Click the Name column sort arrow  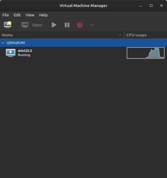click(120, 35)
